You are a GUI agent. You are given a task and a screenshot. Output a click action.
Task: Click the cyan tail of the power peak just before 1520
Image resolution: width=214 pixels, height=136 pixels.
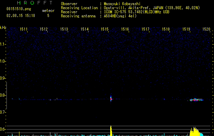[x=201, y=134]
